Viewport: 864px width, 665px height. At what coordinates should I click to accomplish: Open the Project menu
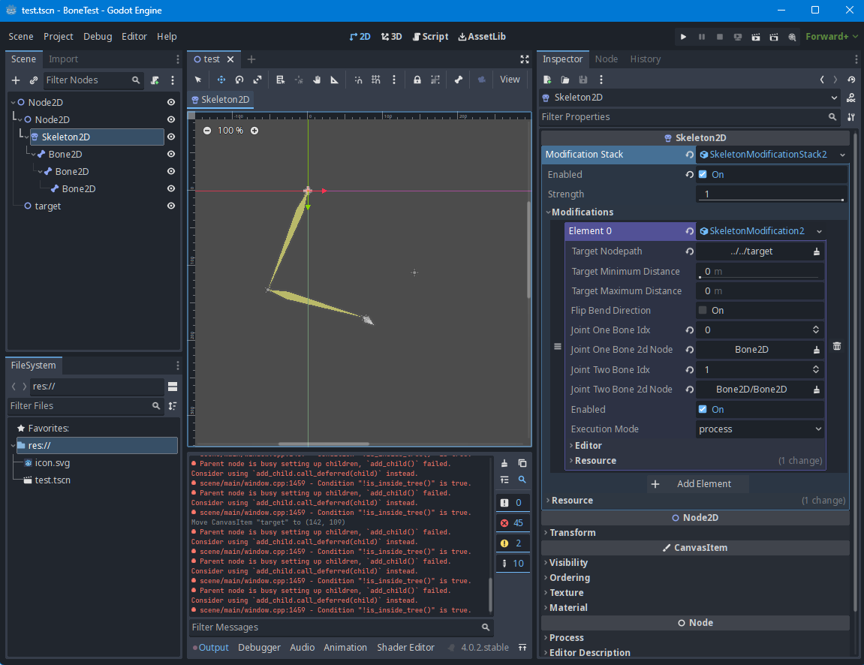(x=59, y=36)
